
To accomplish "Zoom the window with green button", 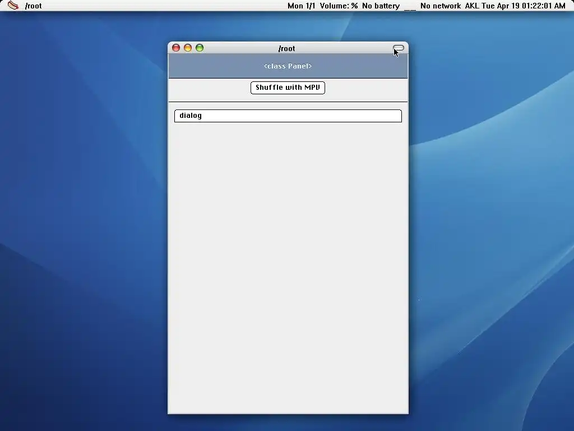I will [x=200, y=48].
